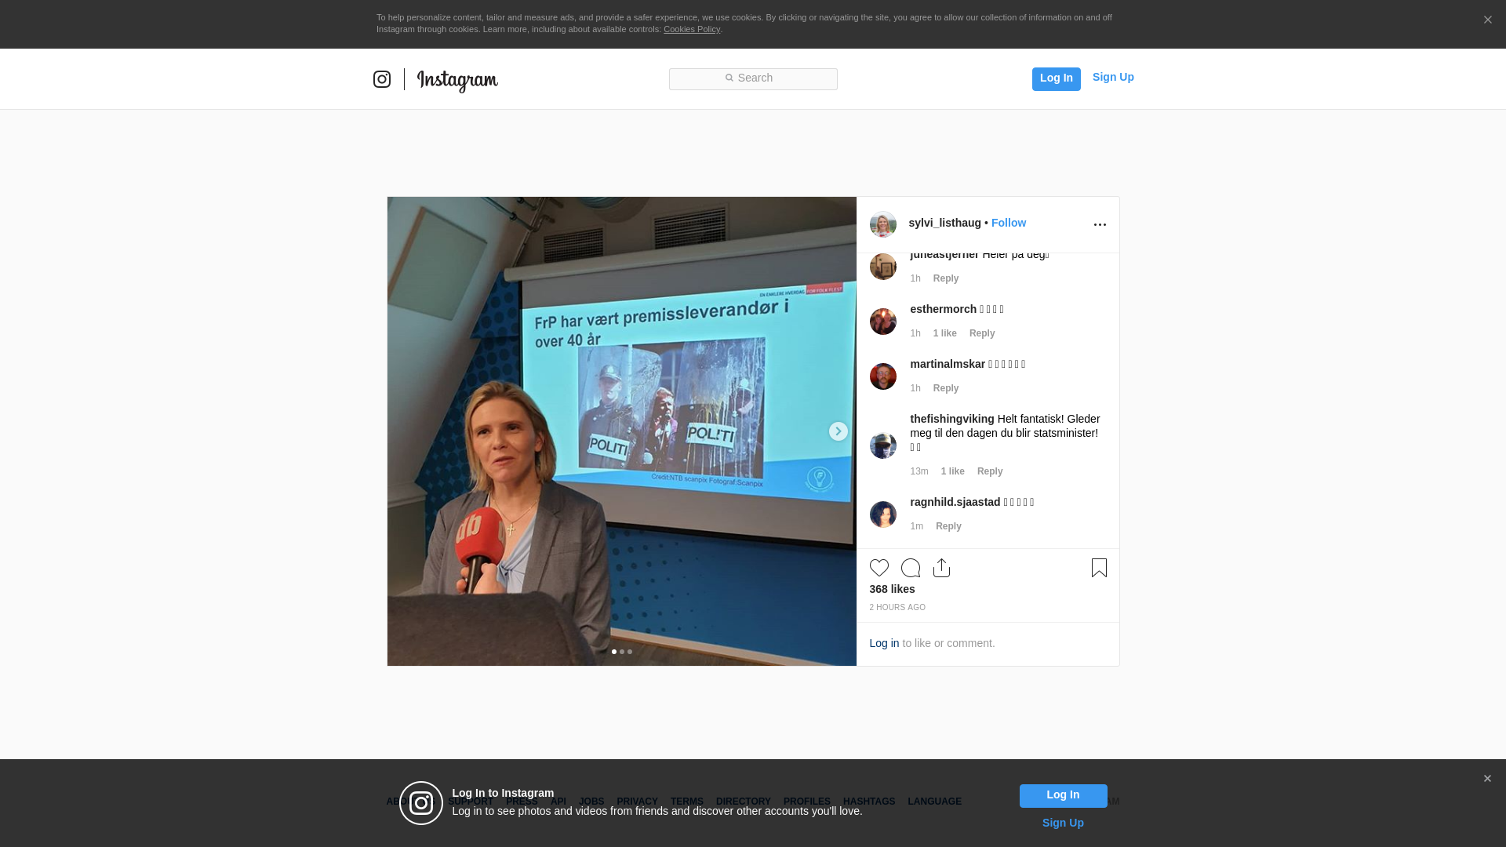Click the Instagram camera glyph in header
The height and width of the screenshot is (847, 1506).
click(x=382, y=79)
